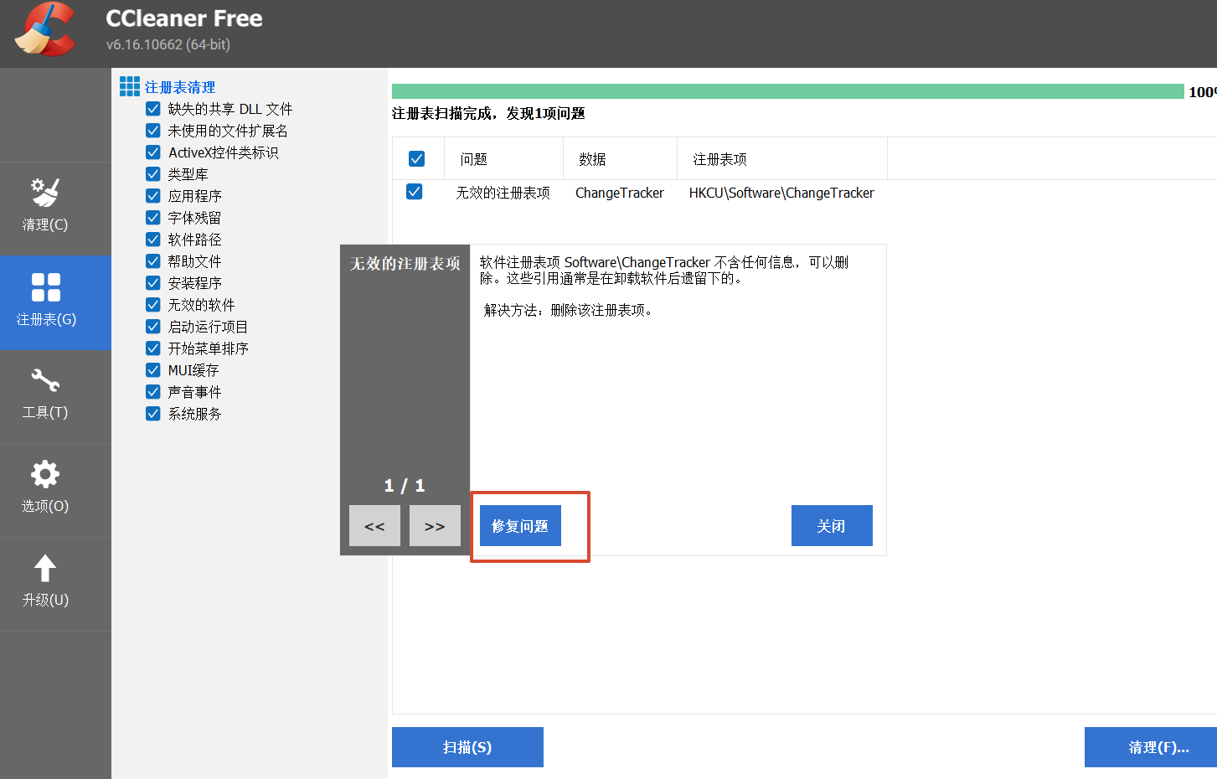Toggle 应用程序 checkbox
1217x779 pixels.
coord(153,196)
